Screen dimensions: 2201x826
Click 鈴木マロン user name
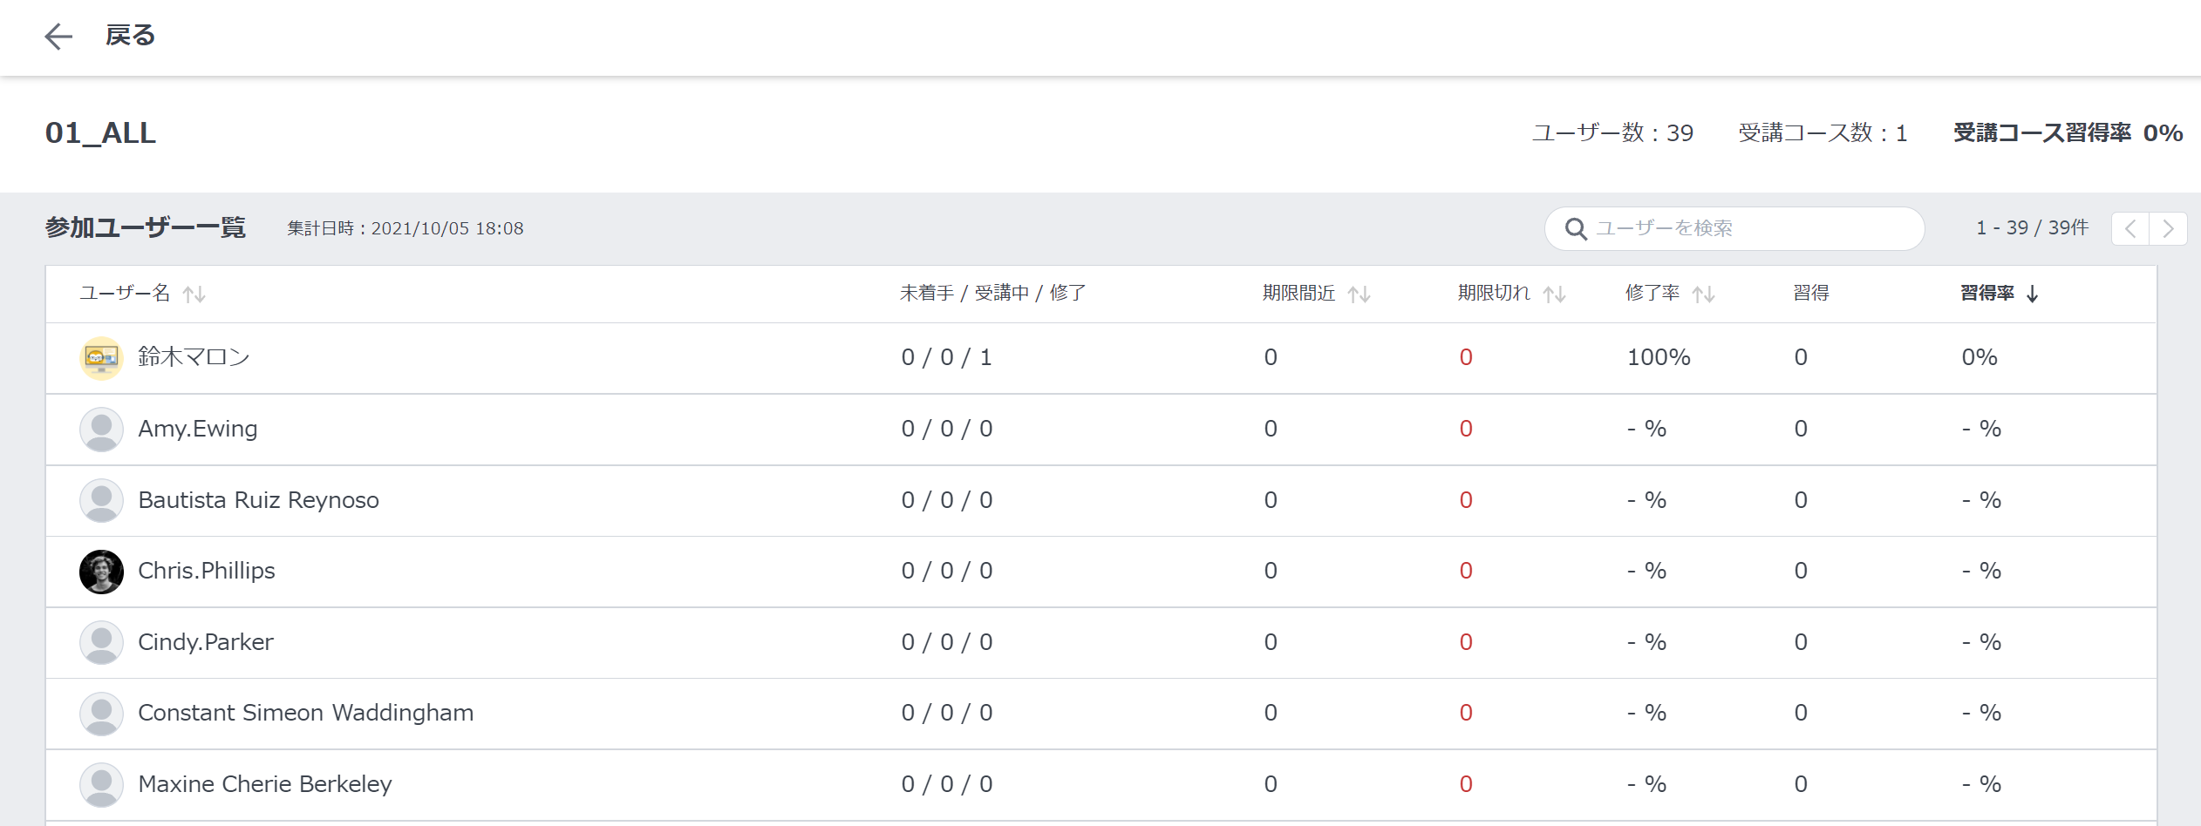click(x=194, y=357)
